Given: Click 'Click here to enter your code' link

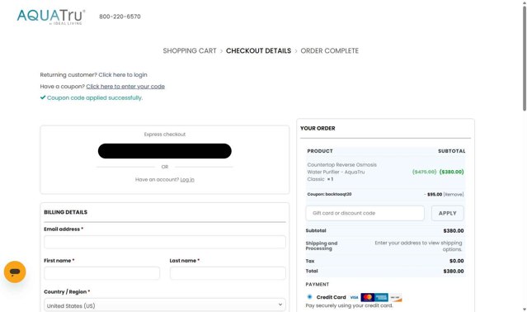Looking at the screenshot, I should pyautogui.click(x=125, y=87).
